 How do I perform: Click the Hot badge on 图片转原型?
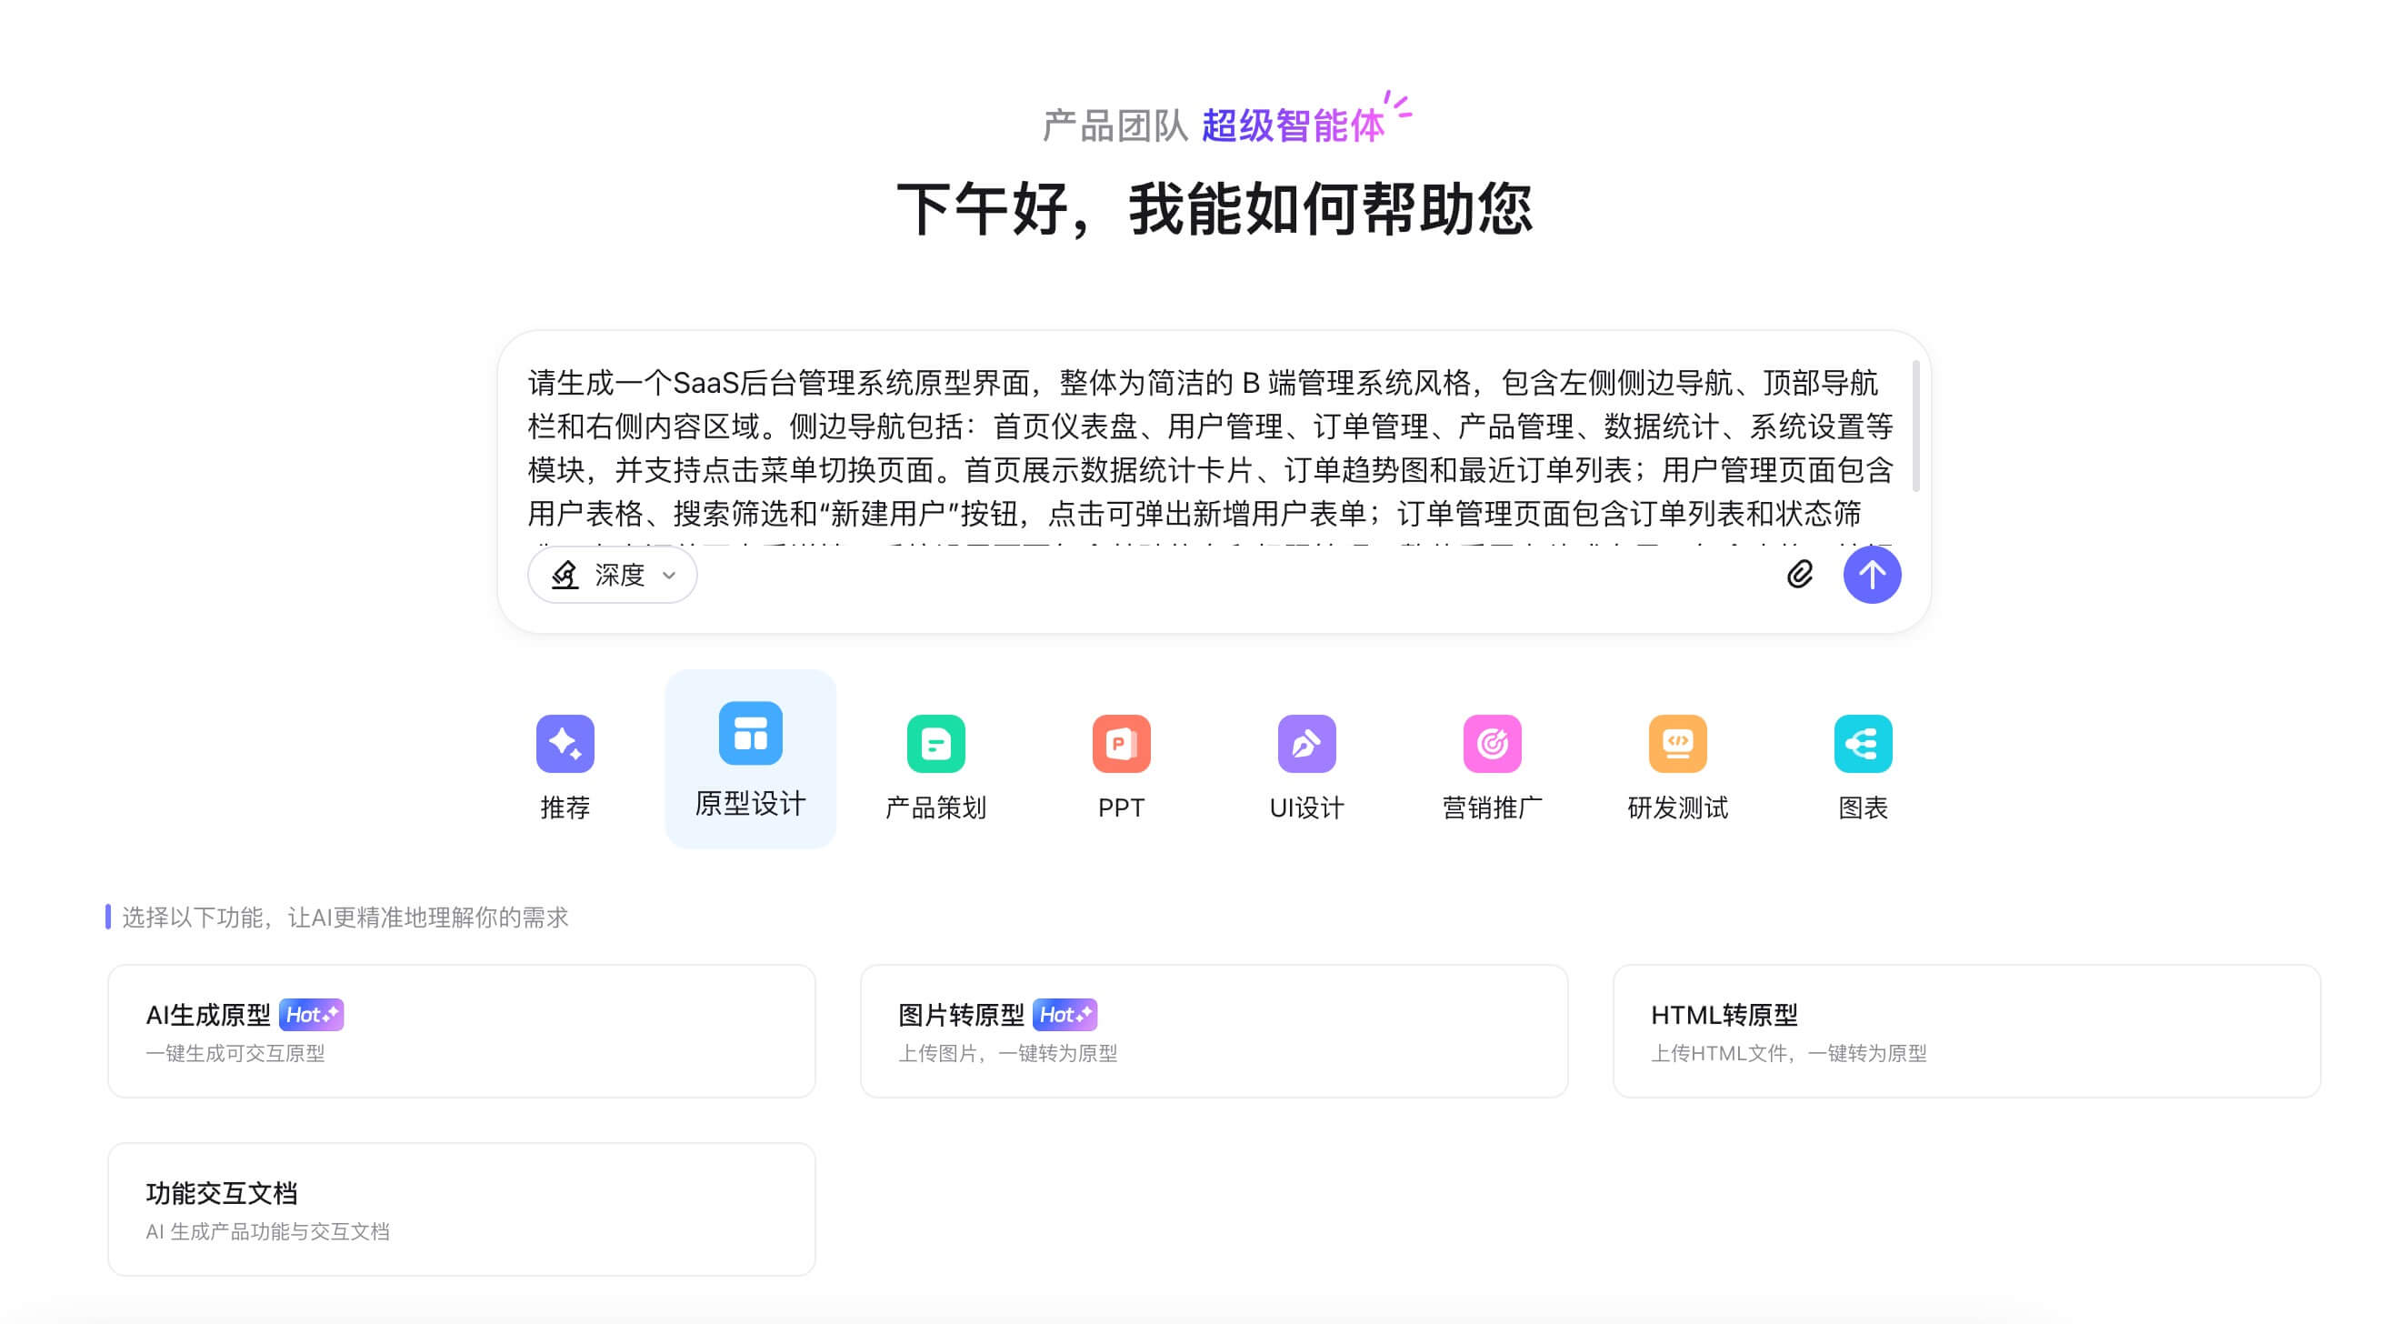tap(1065, 1014)
